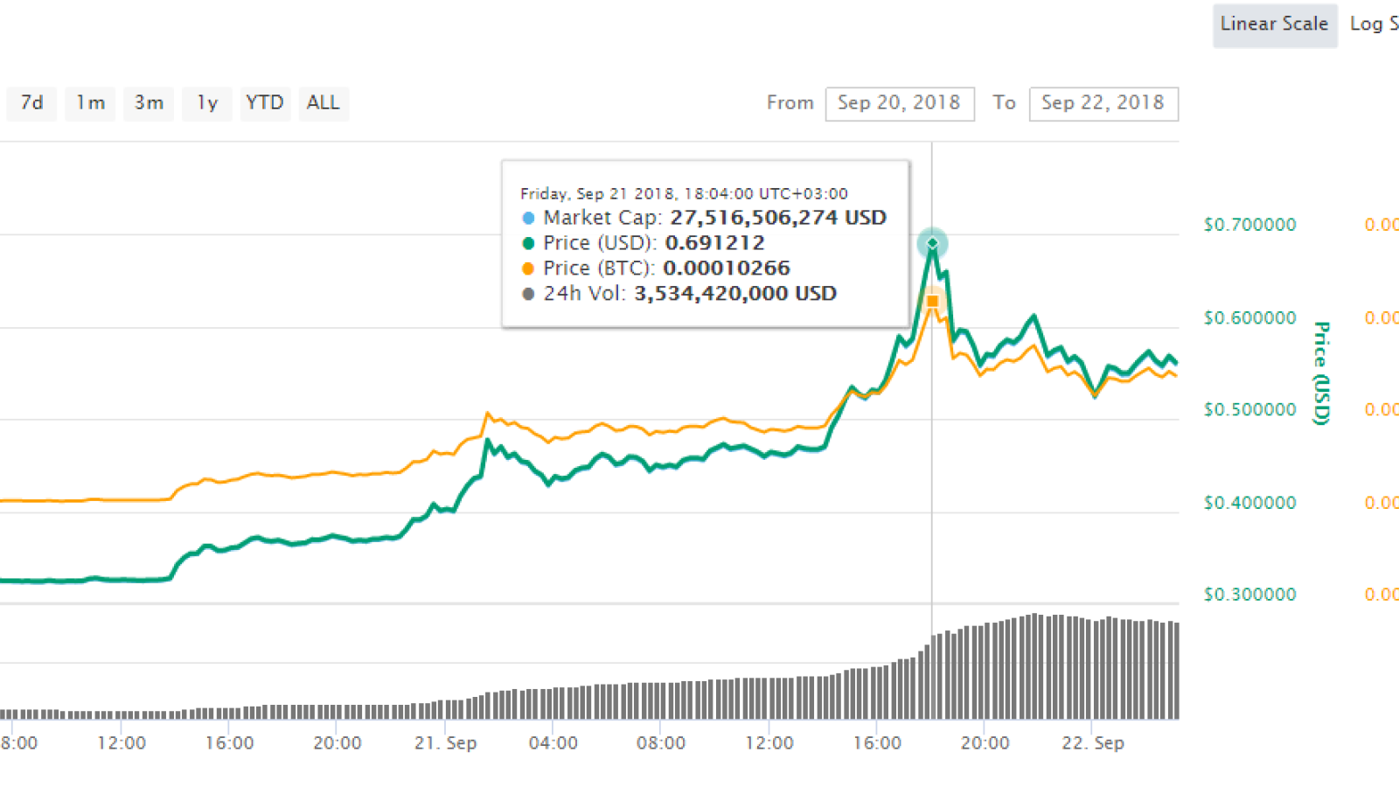
Task: Switch chart to 1y range
Action: [207, 103]
